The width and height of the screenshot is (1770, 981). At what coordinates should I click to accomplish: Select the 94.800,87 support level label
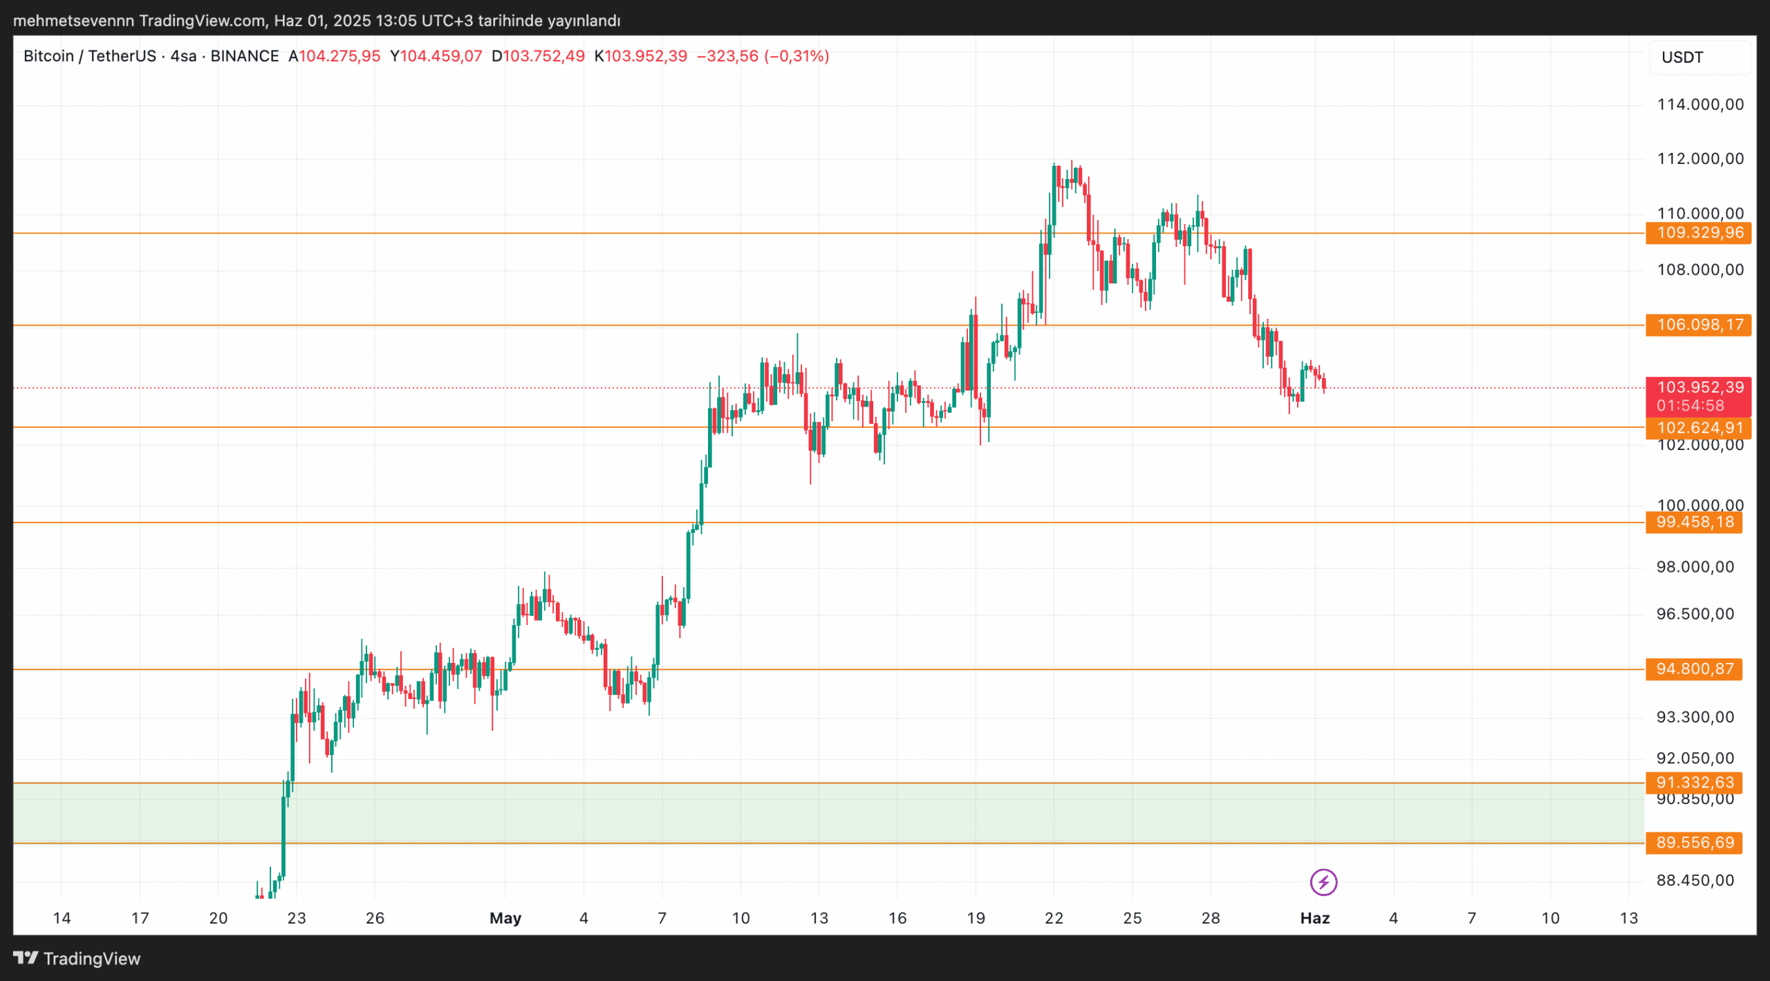tap(1694, 669)
